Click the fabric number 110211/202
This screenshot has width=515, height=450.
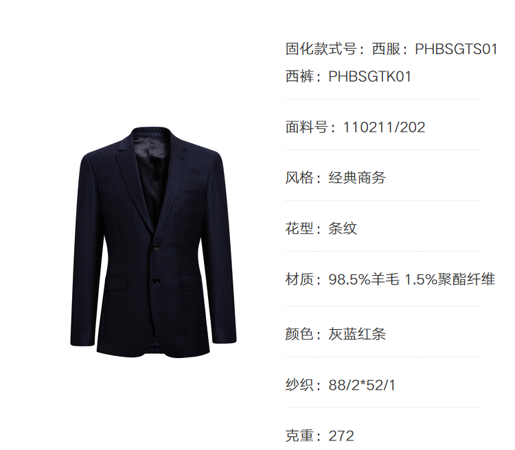coord(384,128)
